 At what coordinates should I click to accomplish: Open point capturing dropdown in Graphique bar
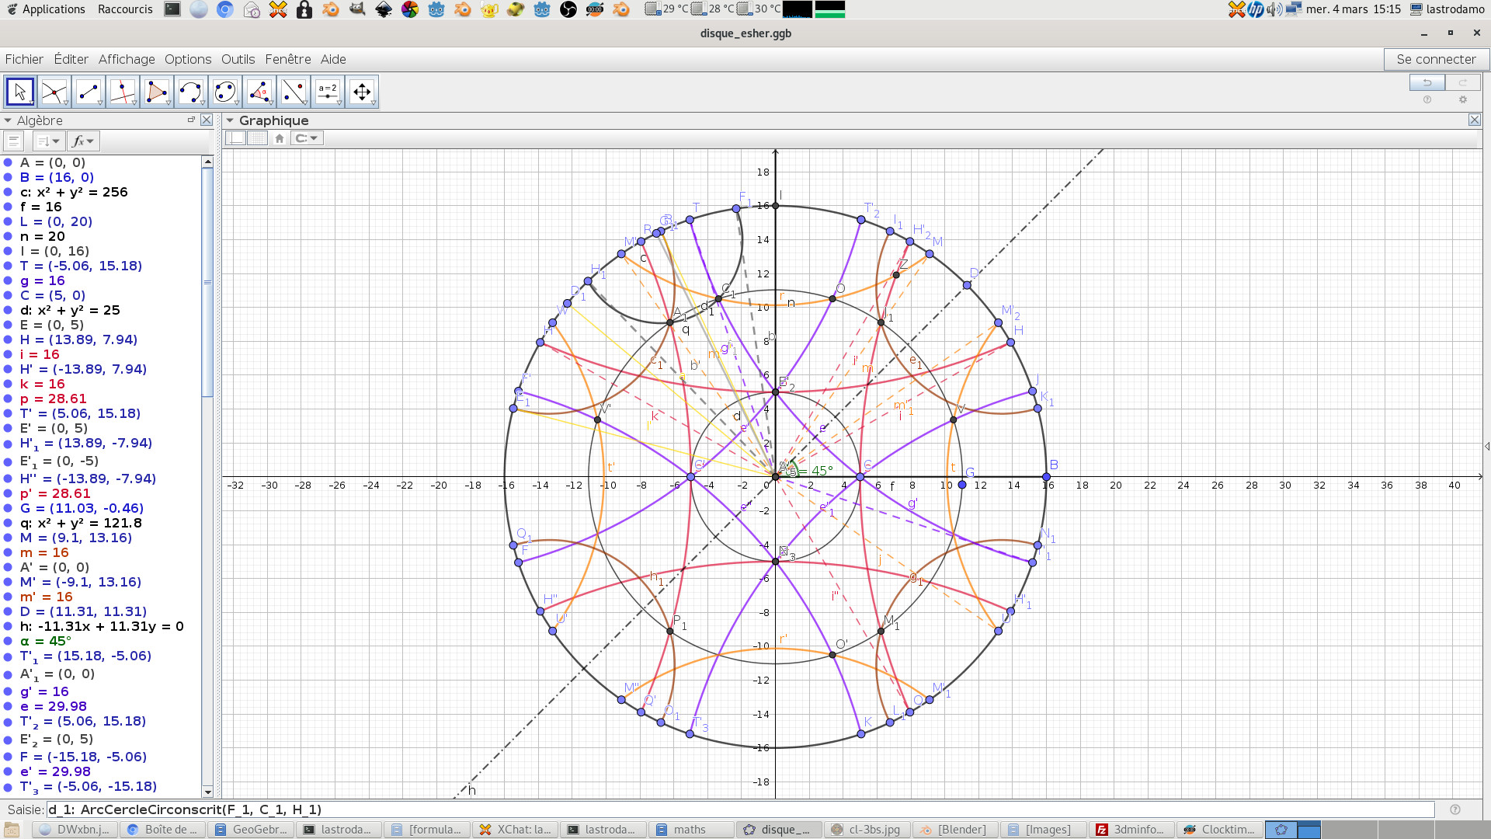pyautogui.click(x=307, y=138)
